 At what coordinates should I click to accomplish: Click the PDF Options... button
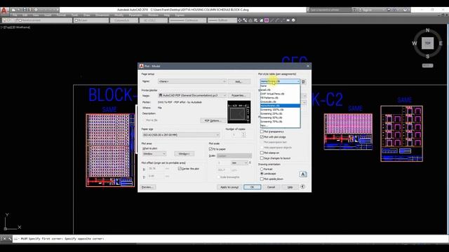pyautogui.click(x=213, y=120)
